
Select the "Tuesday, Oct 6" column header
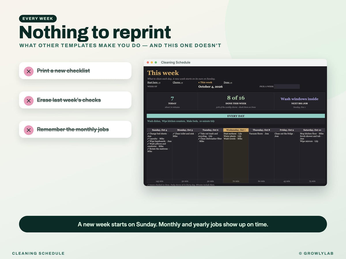[x=210, y=130]
